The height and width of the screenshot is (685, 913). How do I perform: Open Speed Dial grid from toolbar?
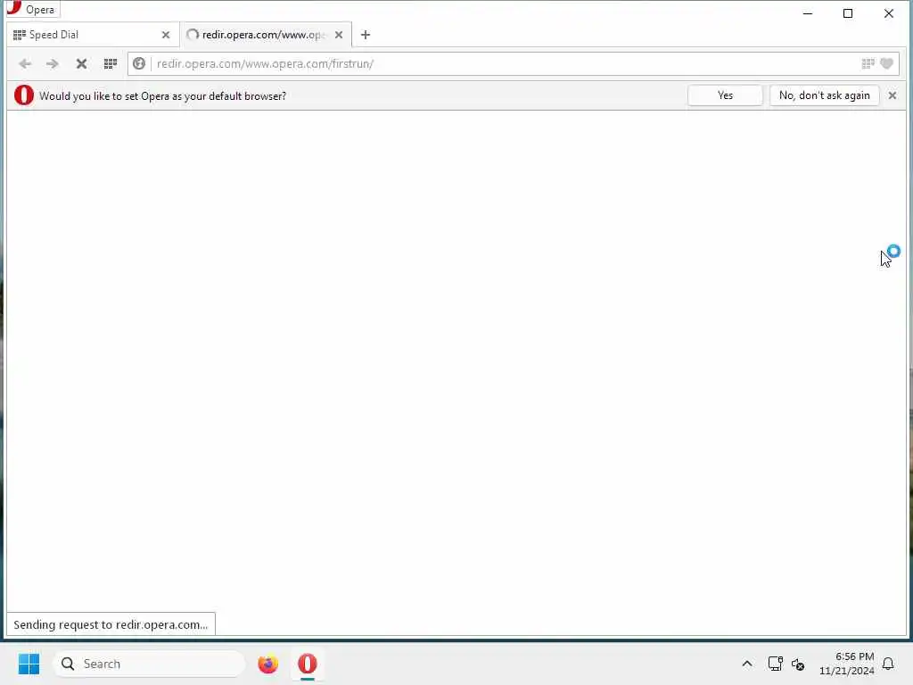click(x=110, y=63)
